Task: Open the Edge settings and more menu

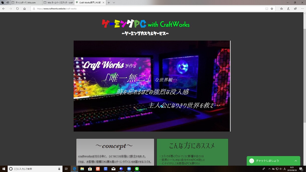Action: (302, 9)
